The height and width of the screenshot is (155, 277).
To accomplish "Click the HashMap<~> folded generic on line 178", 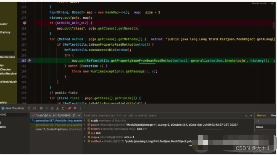I will tap(117, 12).
